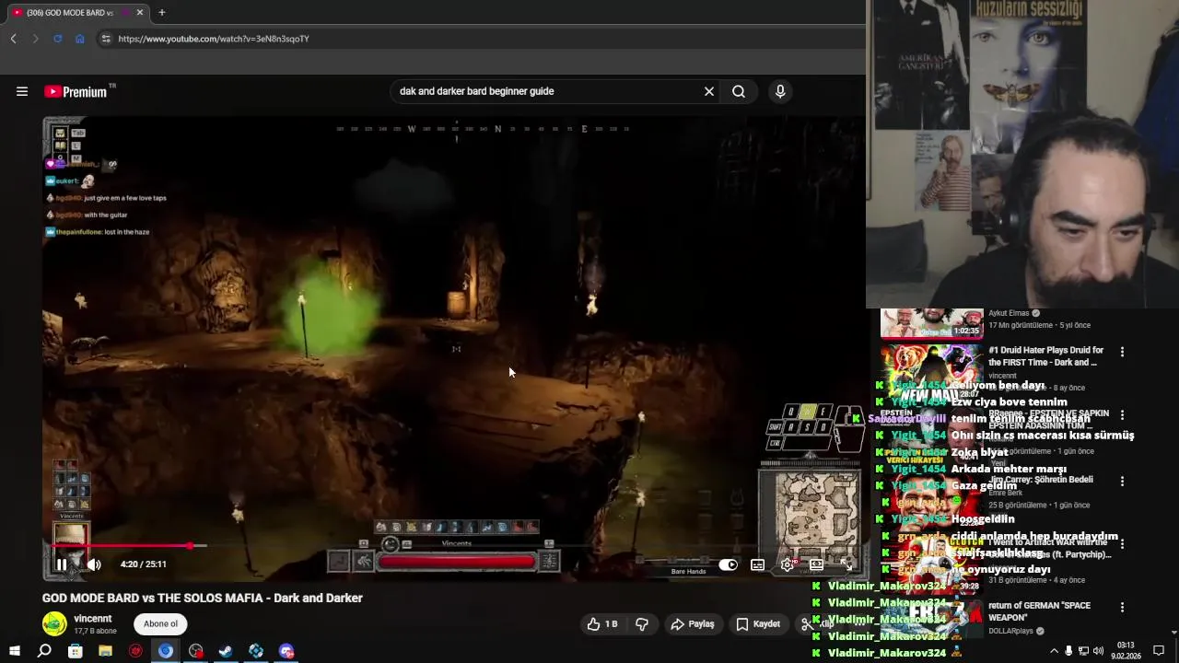Enter fullscreen mode in player
Screen dimensions: 1179x663
(x=846, y=564)
